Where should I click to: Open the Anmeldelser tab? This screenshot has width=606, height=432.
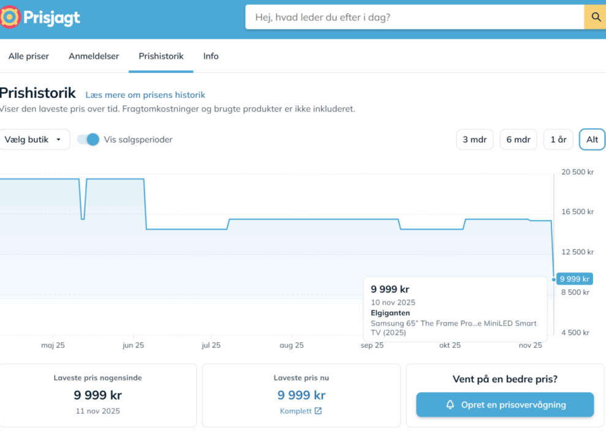(94, 56)
